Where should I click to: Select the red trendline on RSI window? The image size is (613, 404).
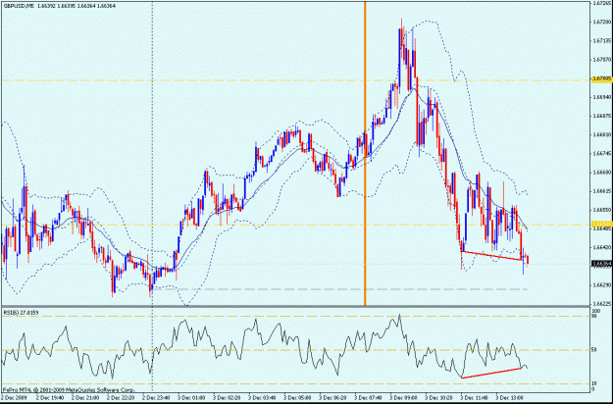point(491,373)
